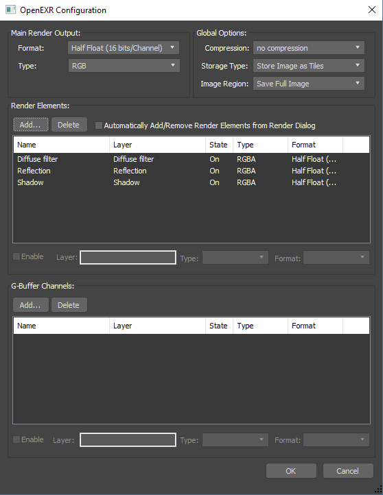Click Add in Render Elements section
The width and height of the screenshot is (383, 495).
click(x=31, y=125)
